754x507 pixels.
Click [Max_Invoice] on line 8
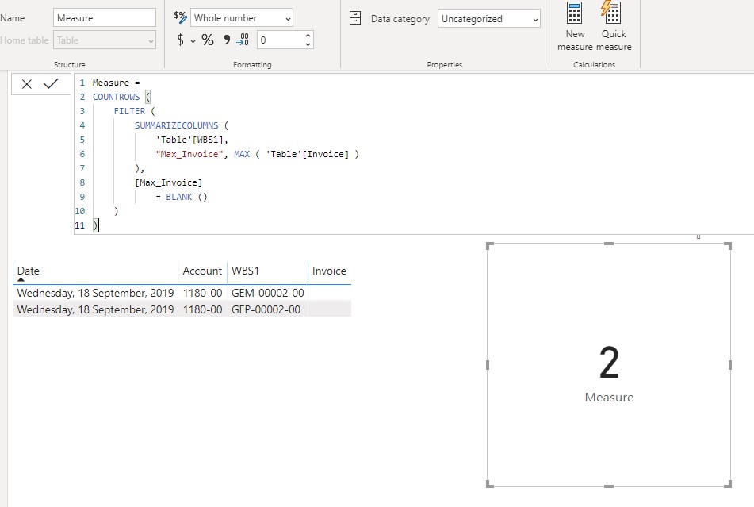[x=168, y=182]
